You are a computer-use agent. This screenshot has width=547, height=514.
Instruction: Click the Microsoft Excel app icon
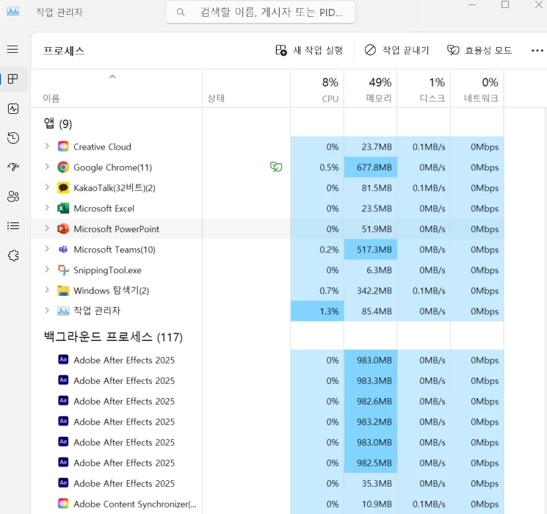(x=63, y=209)
